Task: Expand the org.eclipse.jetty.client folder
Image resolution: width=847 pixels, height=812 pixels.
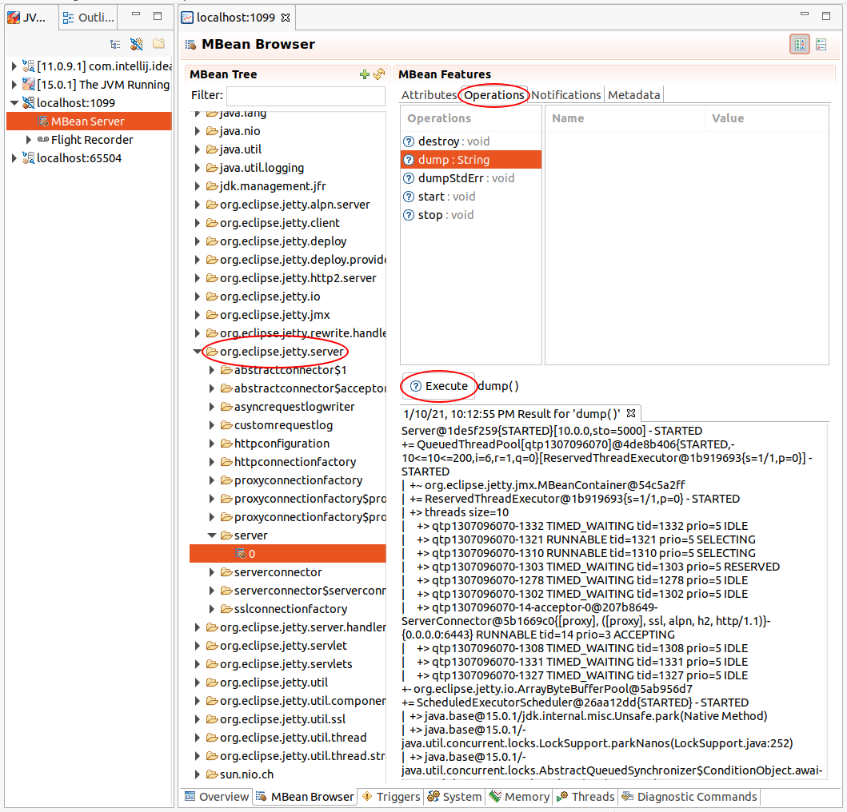Action: [198, 222]
